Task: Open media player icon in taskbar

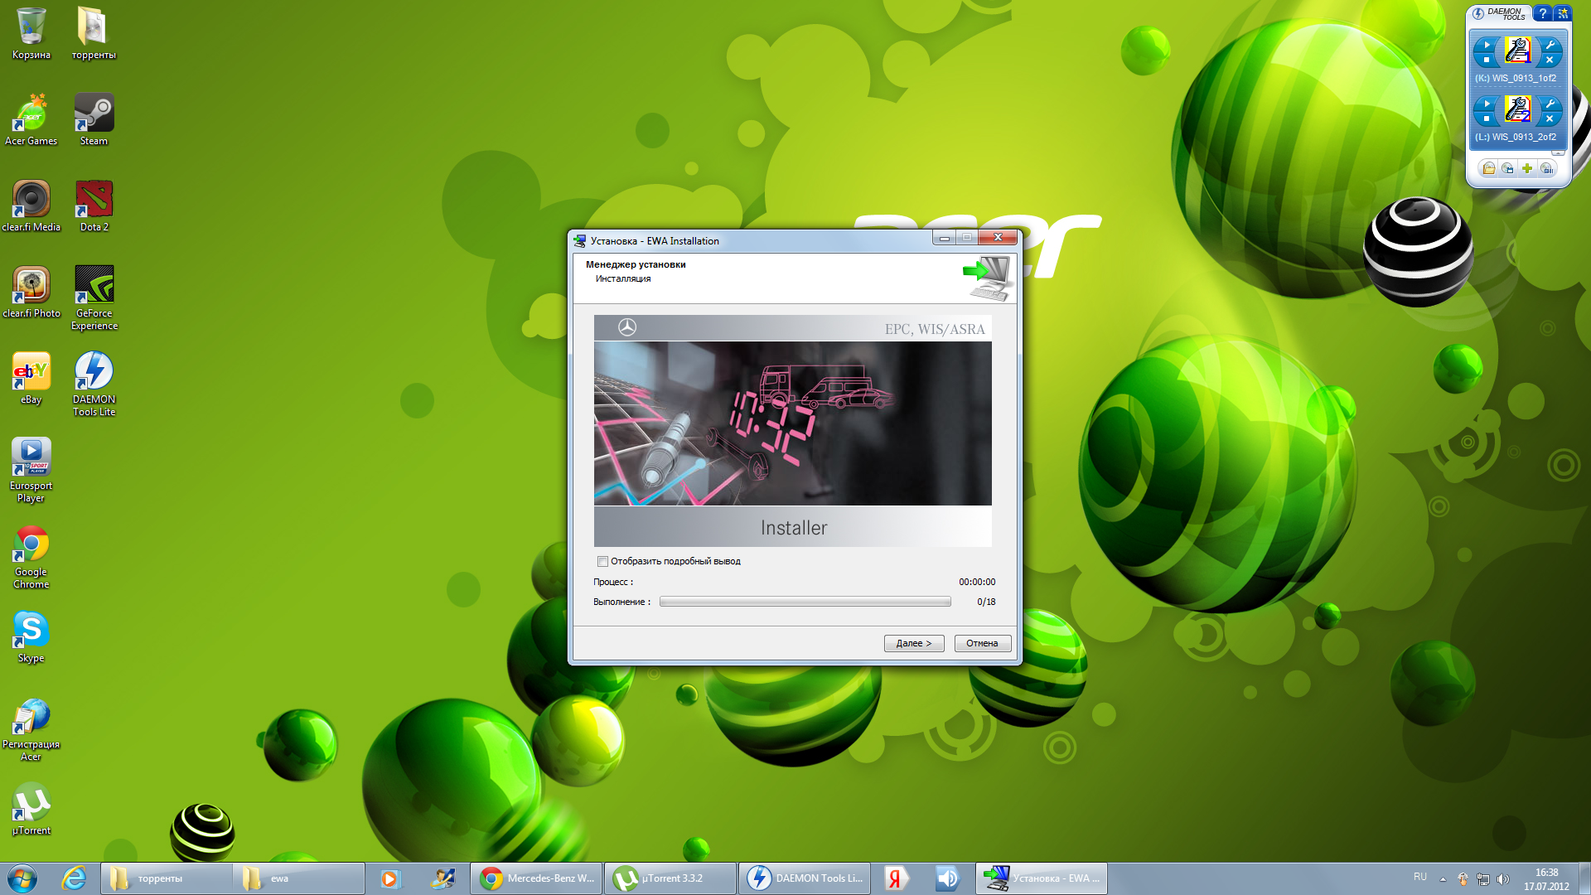Action: click(390, 878)
